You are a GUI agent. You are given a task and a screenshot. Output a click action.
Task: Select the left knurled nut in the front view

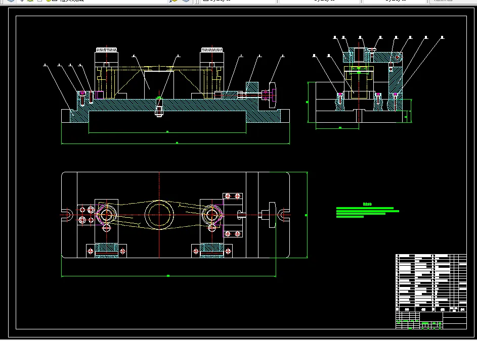[x=106, y=50]
